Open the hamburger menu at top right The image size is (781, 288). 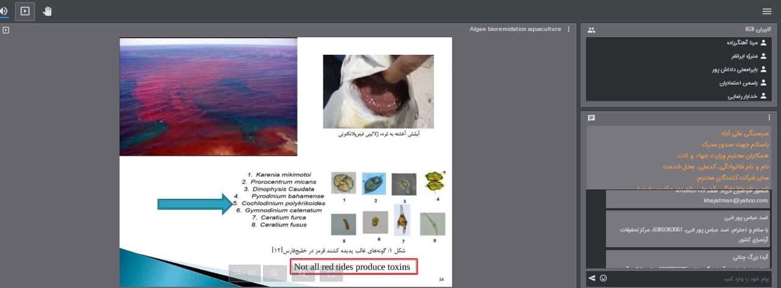pos(767,11)
